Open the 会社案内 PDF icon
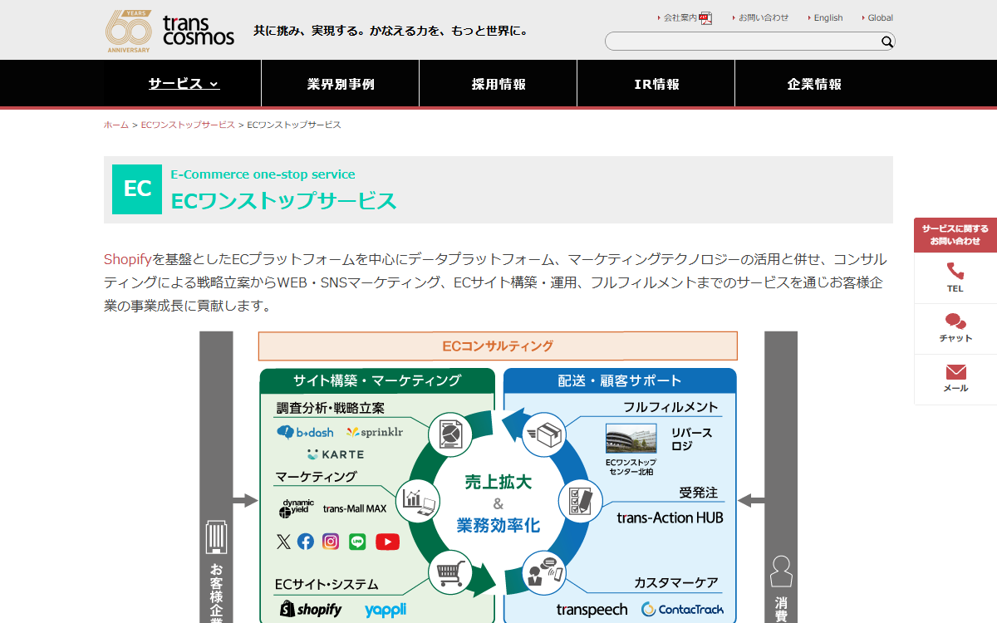The image size is (997, 623). point(705,17)
